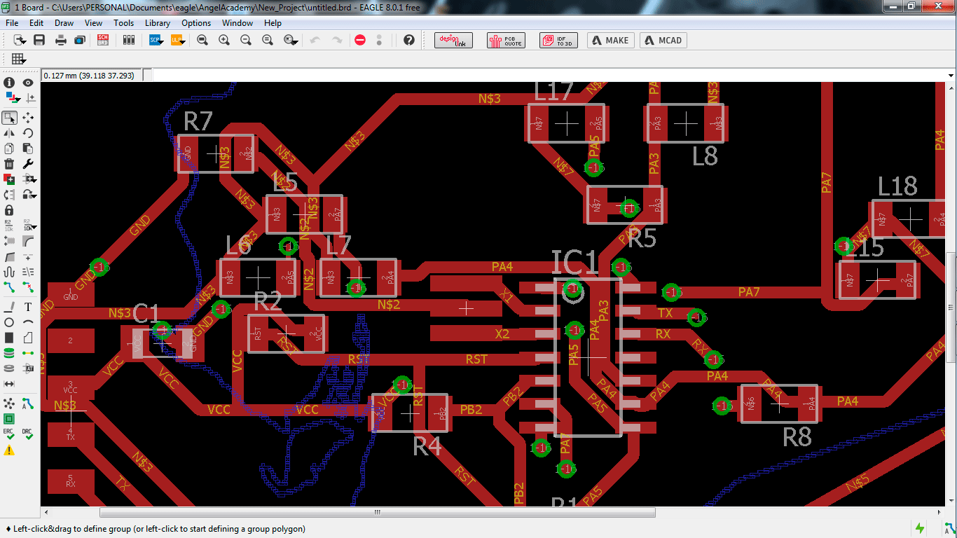
Task: Select the Miter tool
Action: tap(28, 241)
